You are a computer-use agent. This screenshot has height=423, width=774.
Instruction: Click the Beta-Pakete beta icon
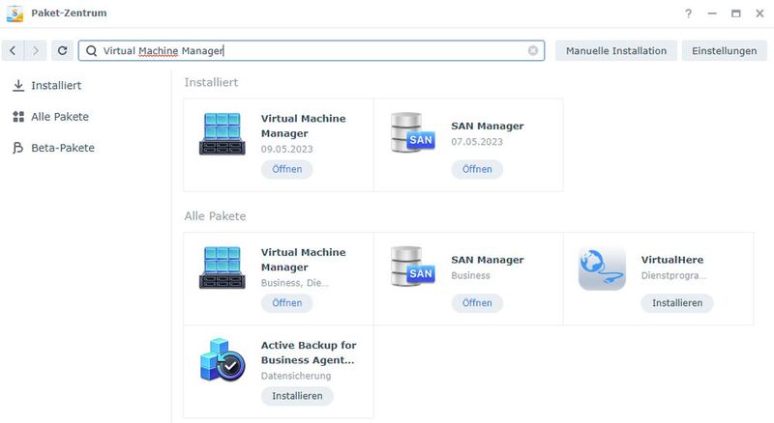pos(18,148)
